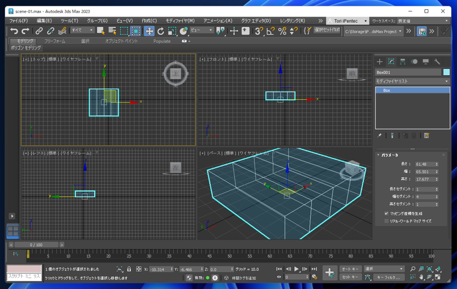Toggle Keyboard Shortcut Override button
457x289 pixels.
click(x=246, y=31)
